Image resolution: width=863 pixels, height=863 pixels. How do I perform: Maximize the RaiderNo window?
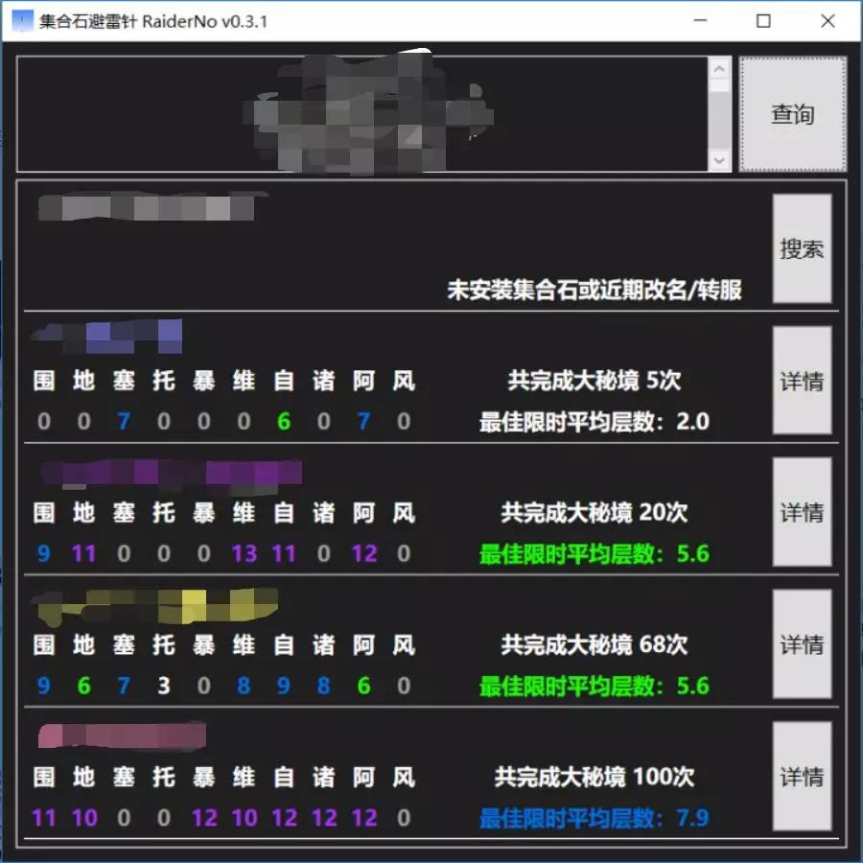coord(763,21)
